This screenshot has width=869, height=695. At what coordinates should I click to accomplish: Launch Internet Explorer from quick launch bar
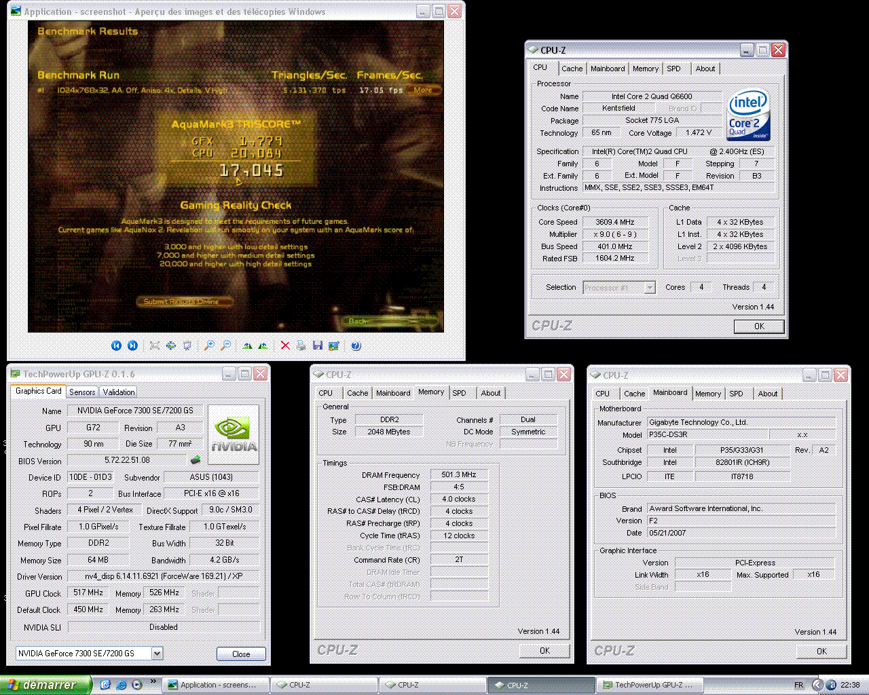(x=122, y=685)
